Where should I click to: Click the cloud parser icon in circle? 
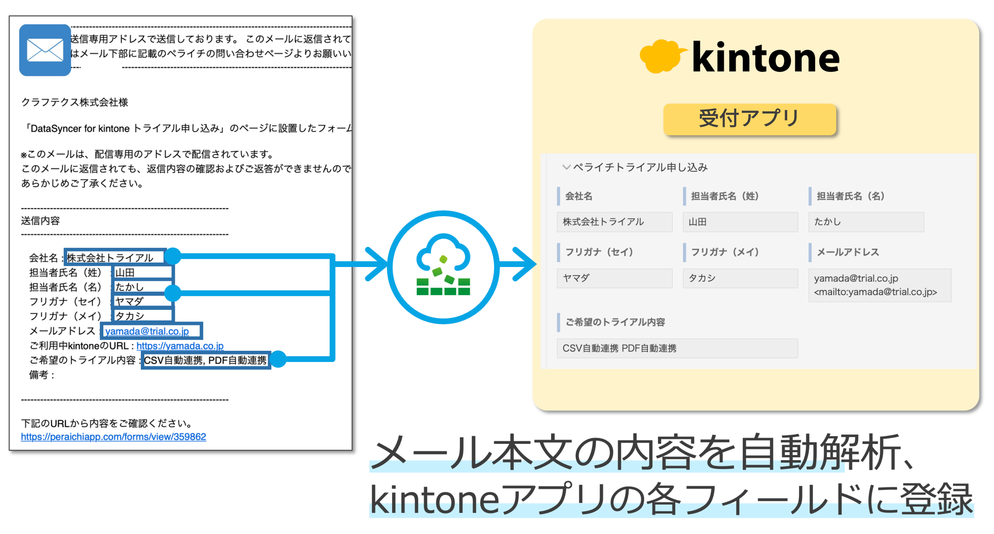point(443,267)
